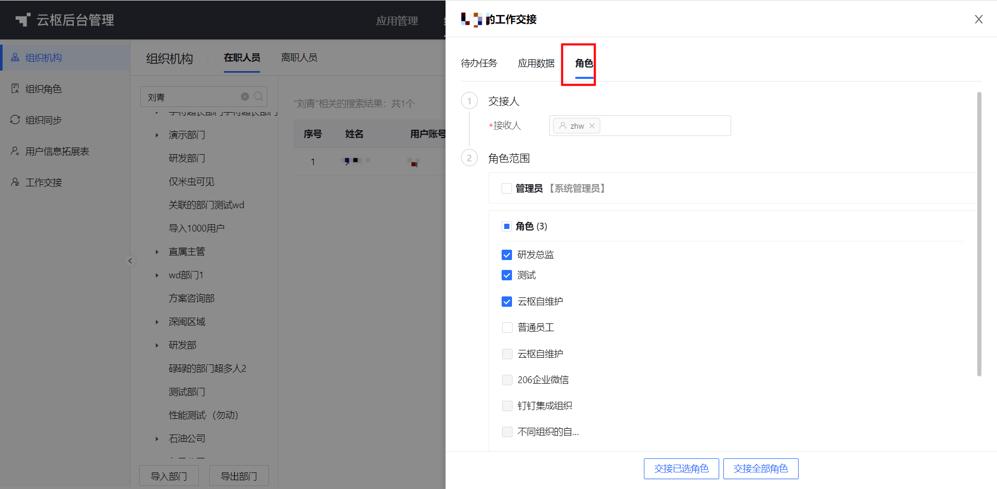Expand the wd部门1 tree node
Viewport: 997px width, 489px height.
pyautogui.click(x=157, y=275)
